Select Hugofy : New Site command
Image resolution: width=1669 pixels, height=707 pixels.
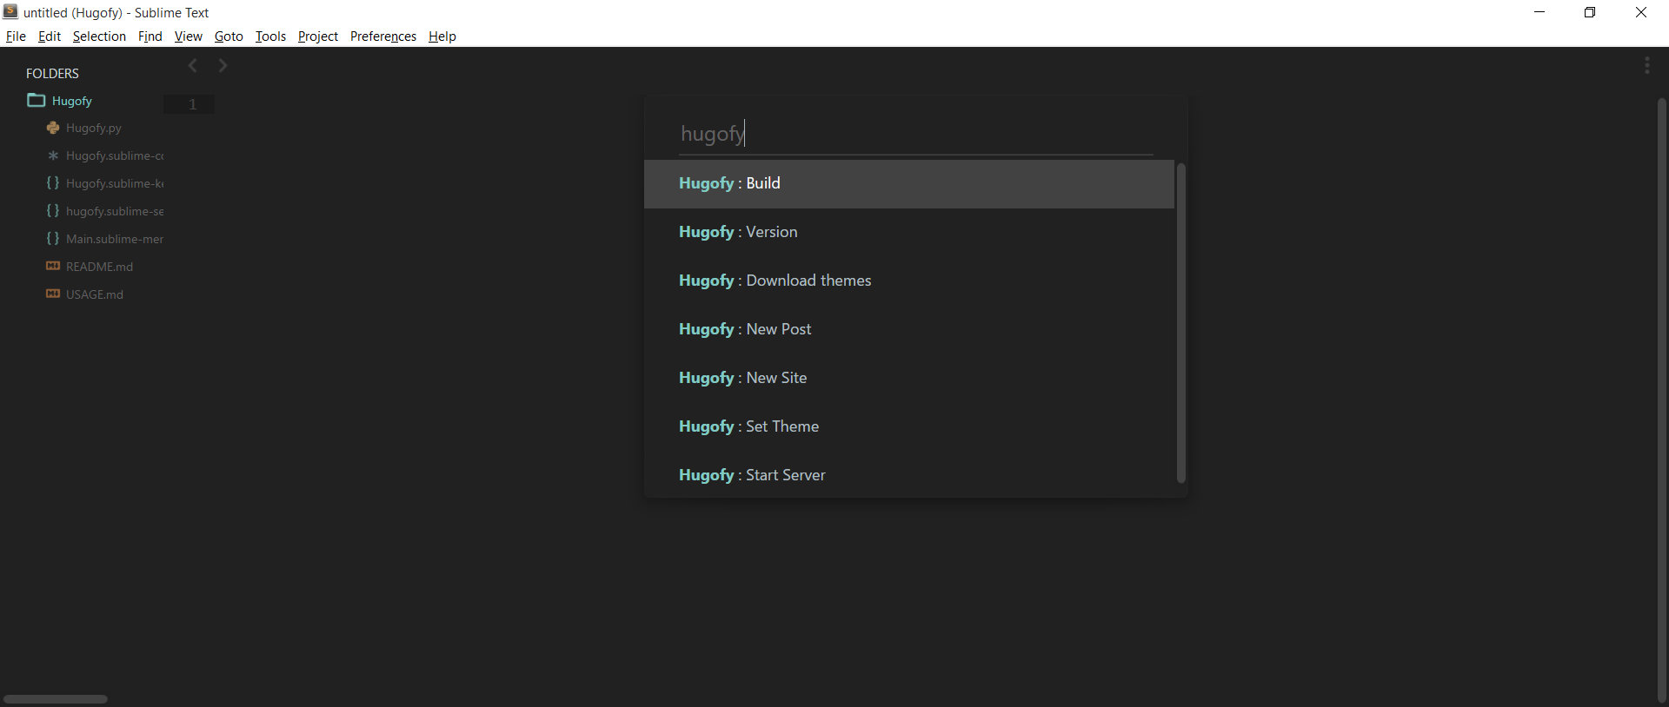click(908, 378)
